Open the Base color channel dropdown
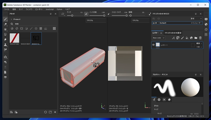This screenshot has width=211, height=120. [x=159, y=38]
